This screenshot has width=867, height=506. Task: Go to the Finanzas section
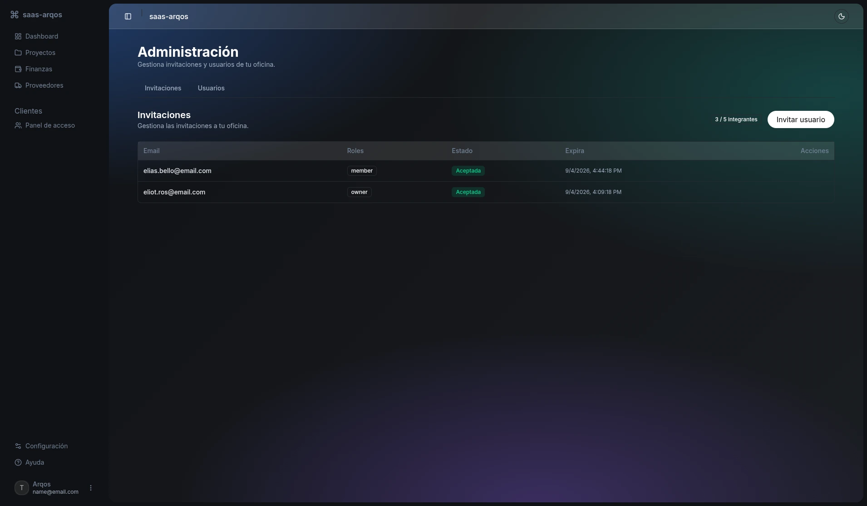click(x=54, y=69)
